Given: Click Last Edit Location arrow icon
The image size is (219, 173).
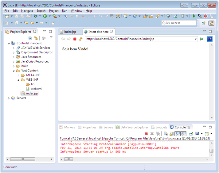Looking at the screenshot, I should point(26,23).
